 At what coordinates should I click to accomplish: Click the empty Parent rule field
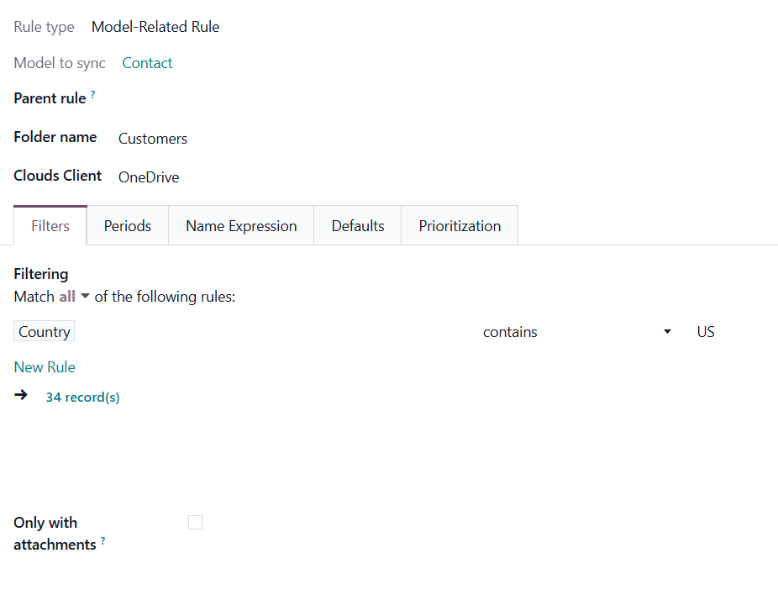pos(252,99)
